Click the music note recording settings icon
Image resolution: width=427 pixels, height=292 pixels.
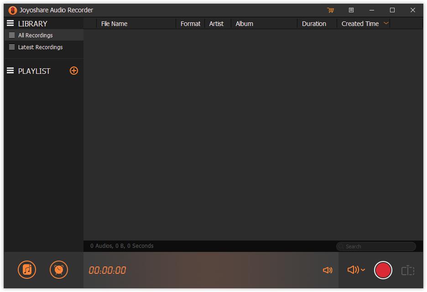click(26, 270)
